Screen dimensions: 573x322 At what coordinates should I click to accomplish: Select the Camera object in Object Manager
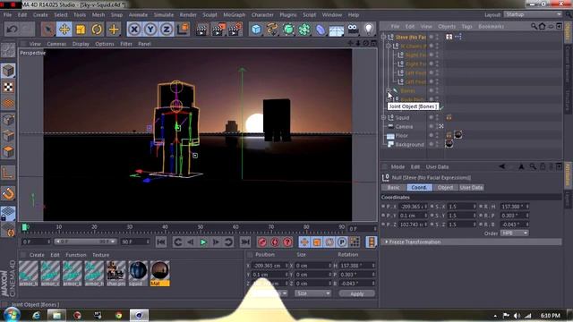[404, 126]
